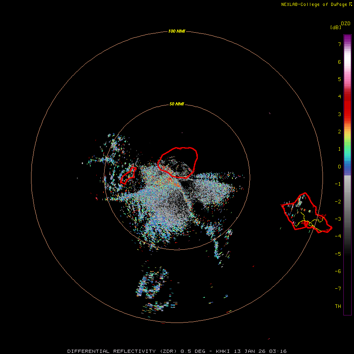Click the 6 value on color scale
The height and width of the screenshot is (354, 354).
339,62
